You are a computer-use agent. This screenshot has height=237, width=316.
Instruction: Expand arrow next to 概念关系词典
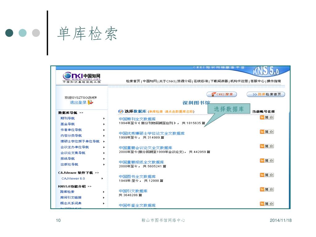point(104,203)
